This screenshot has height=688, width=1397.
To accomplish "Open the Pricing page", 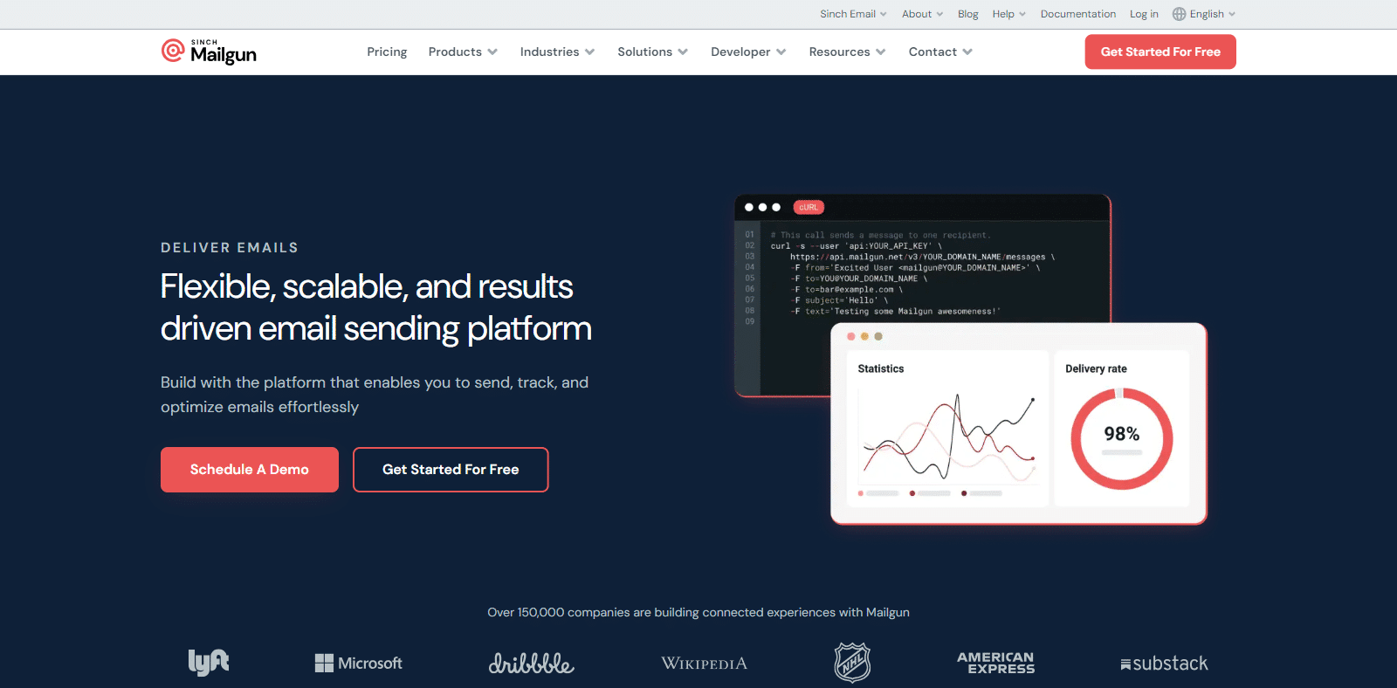I will pyautogui.click(x=387, y=52).
